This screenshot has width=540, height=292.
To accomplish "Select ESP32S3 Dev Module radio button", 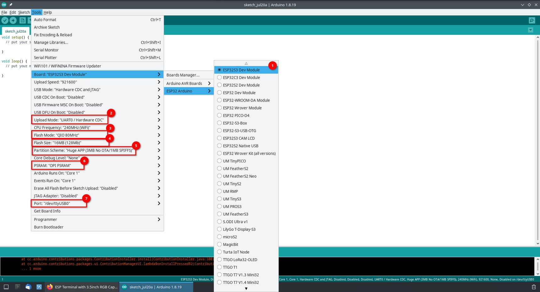I will [x=219, y=70].
